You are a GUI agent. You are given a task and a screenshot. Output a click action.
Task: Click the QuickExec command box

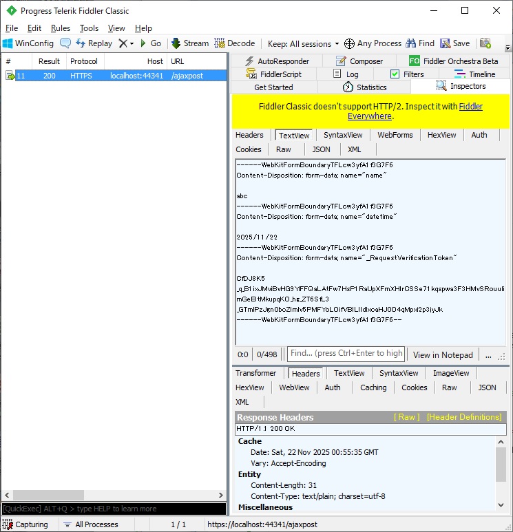point(114,509)
